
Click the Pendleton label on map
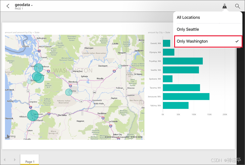pos(102,113)
